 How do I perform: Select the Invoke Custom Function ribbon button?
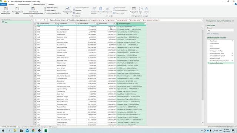click(x=33, y=10)
